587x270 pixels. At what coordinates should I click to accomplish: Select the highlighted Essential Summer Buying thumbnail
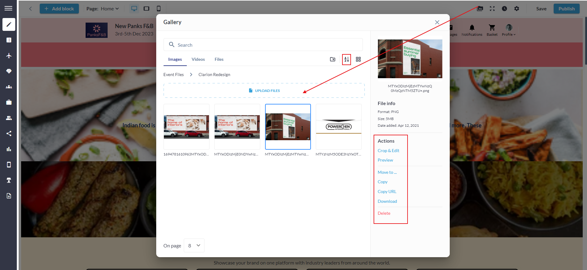(x=288, y=127)
